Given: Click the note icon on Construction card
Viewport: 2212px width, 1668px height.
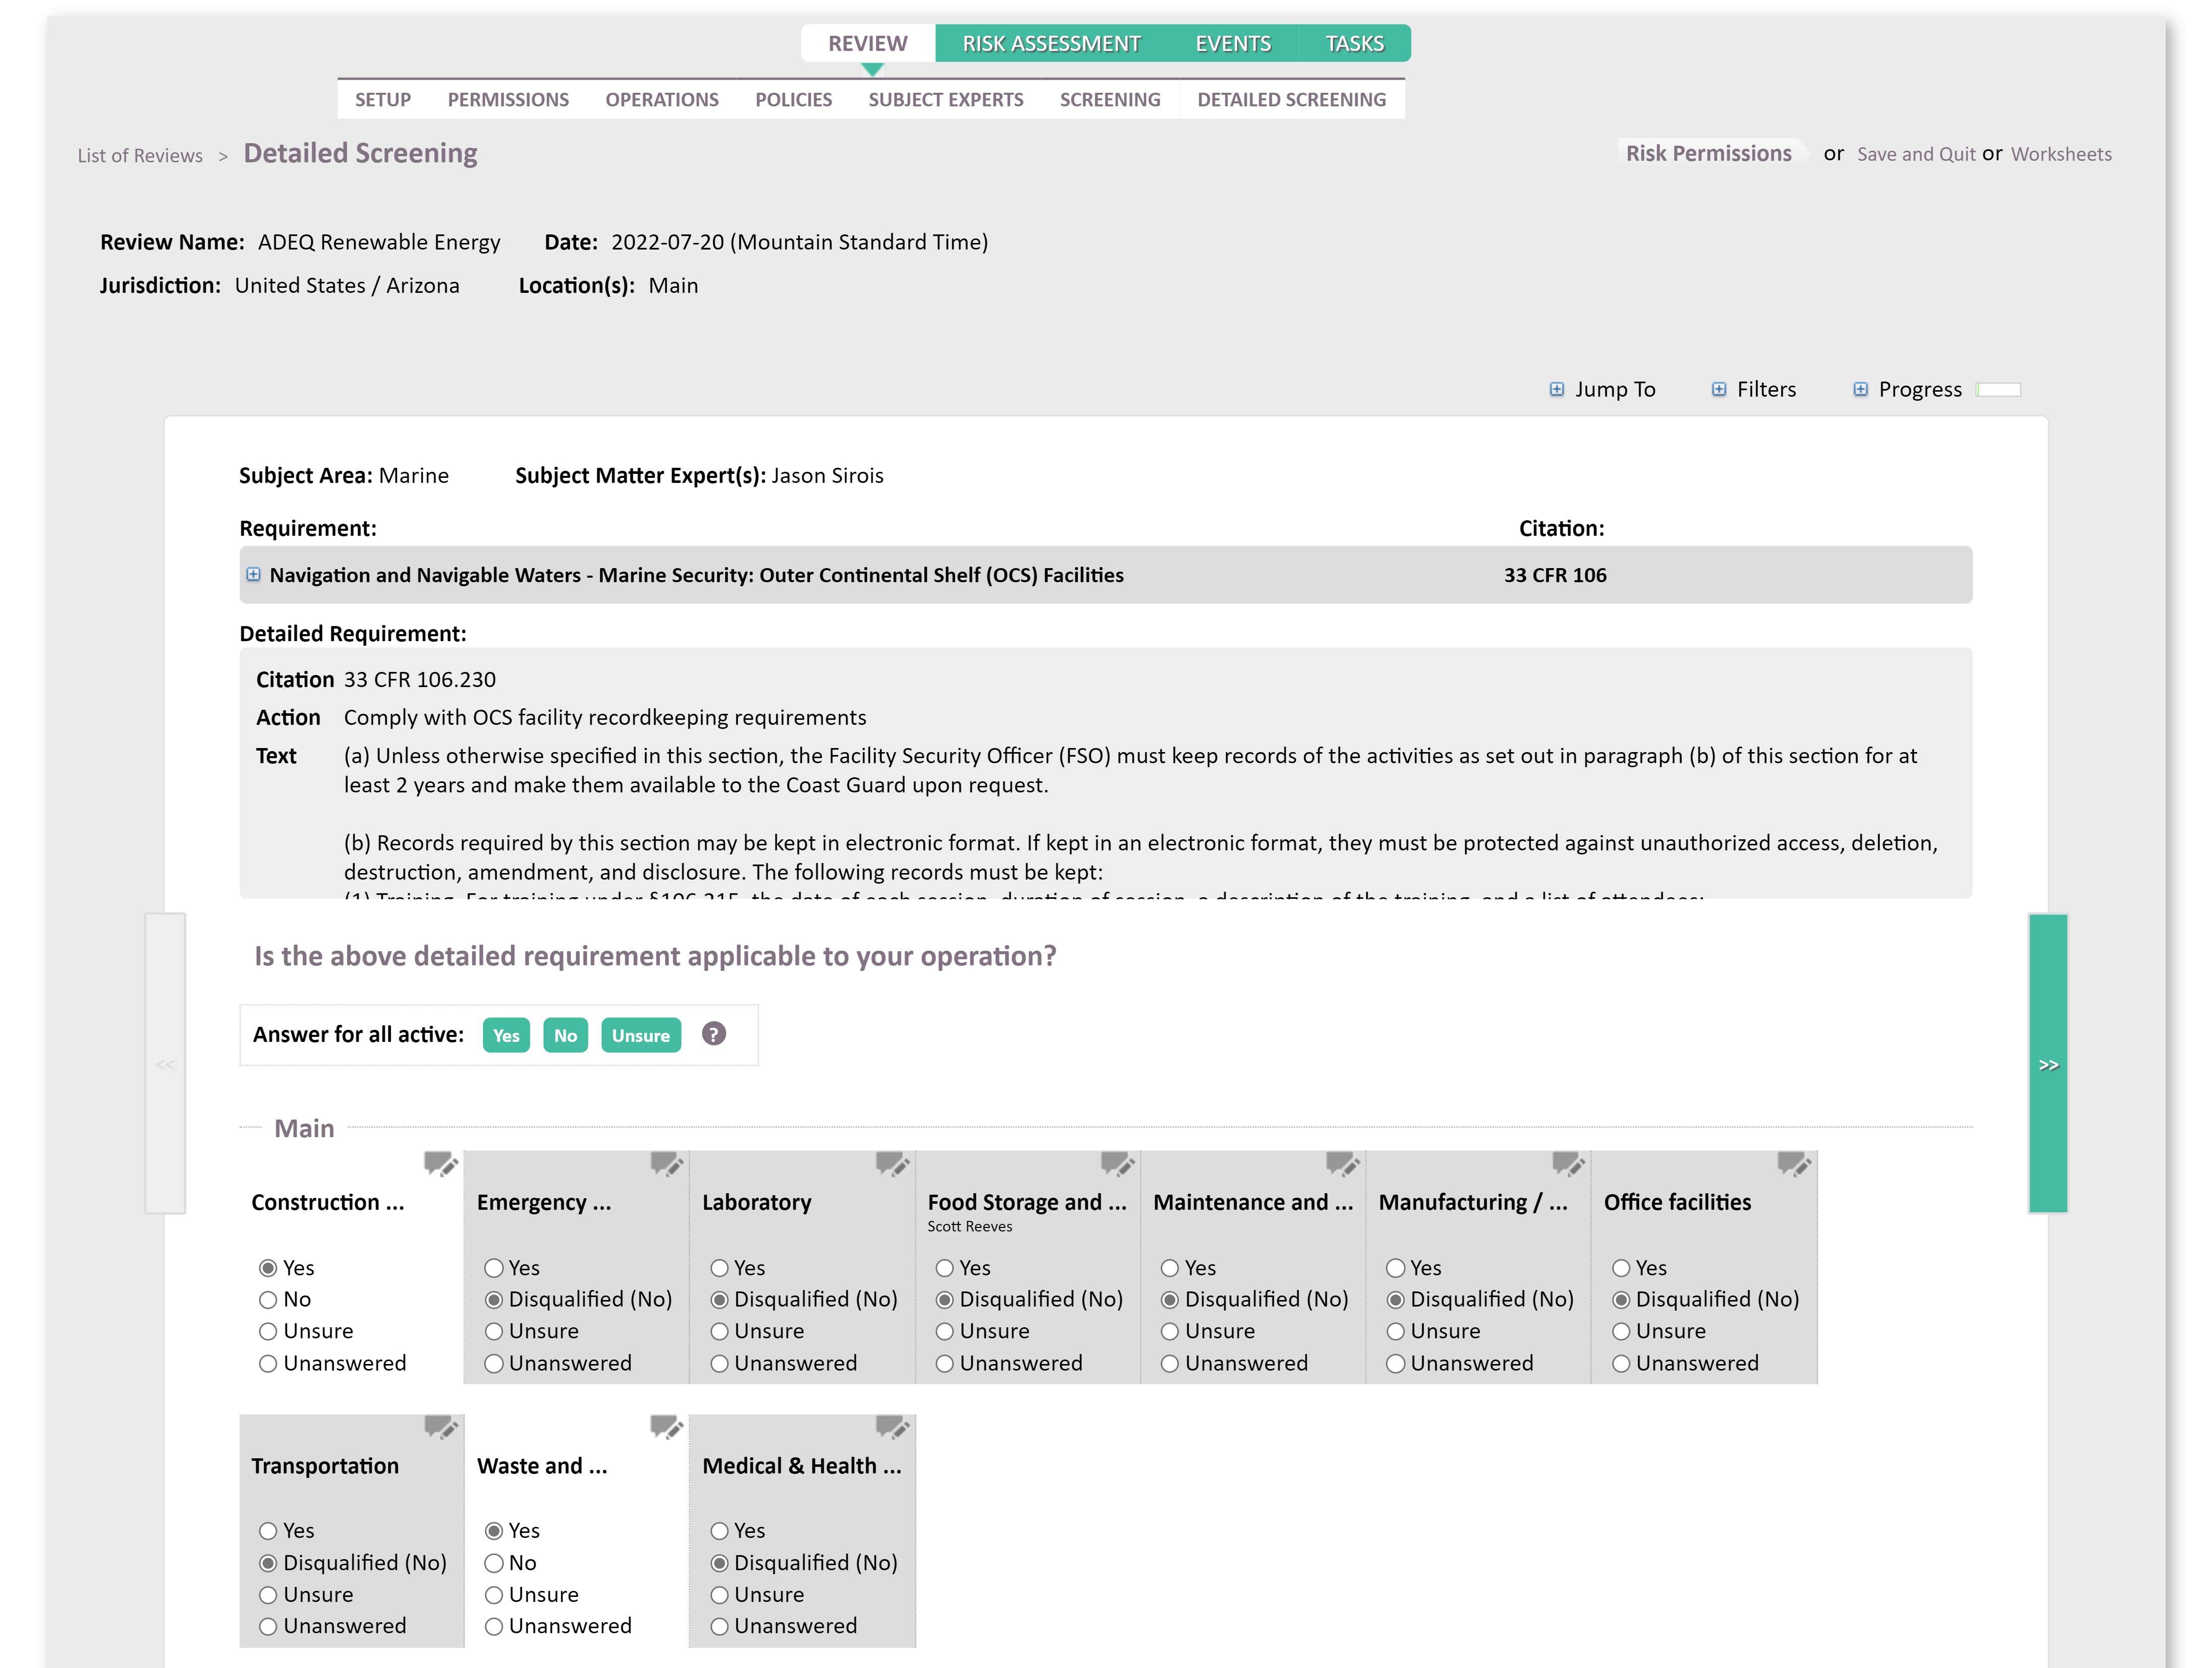Looking at the screenshot, I should tap(442, 1164).
